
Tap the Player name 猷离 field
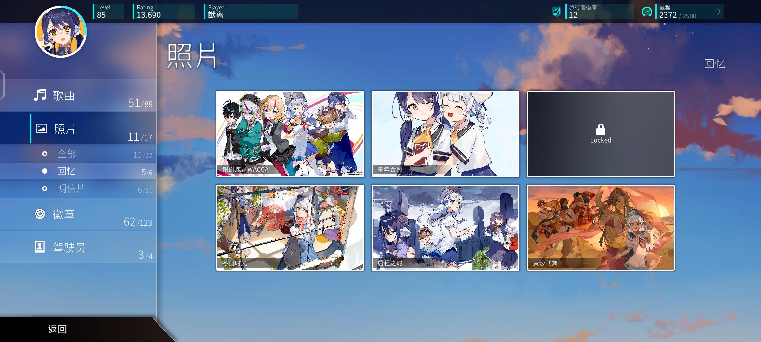pos(251,12)
